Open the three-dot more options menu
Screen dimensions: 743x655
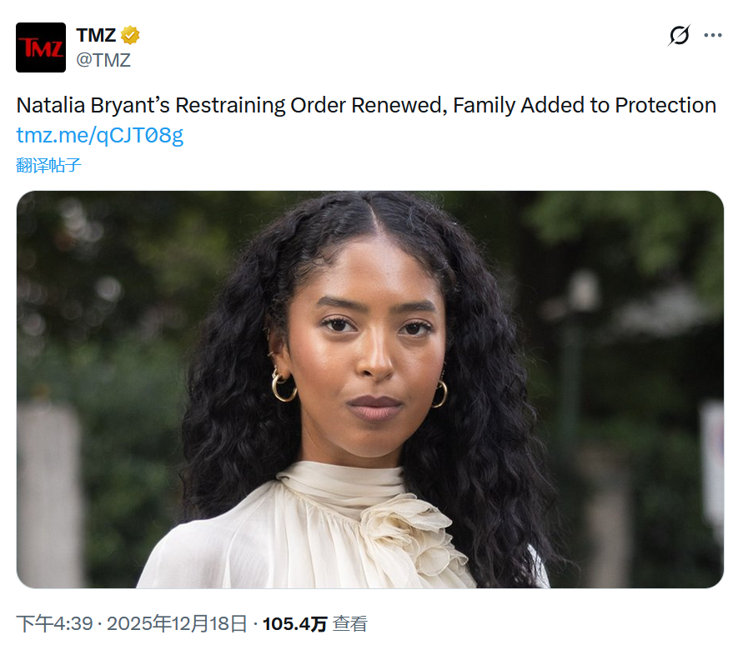[713, 35]
